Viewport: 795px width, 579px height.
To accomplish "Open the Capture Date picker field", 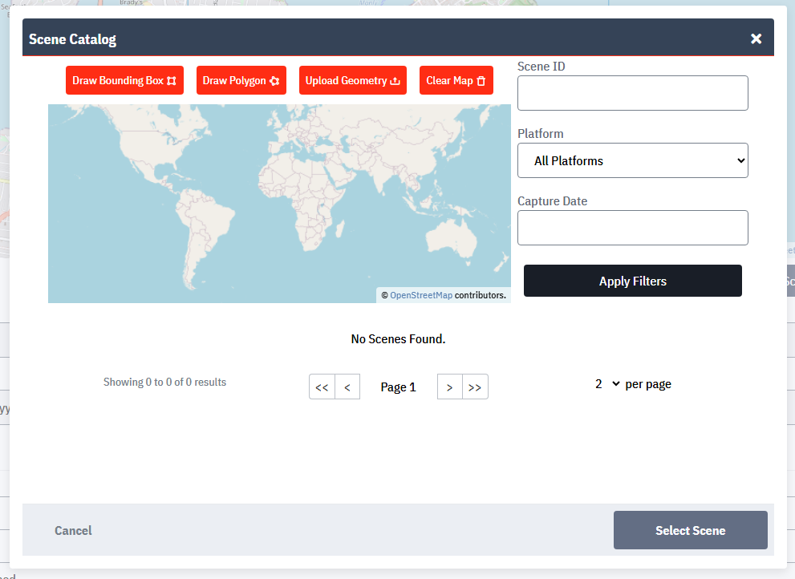I will (632, 228).
